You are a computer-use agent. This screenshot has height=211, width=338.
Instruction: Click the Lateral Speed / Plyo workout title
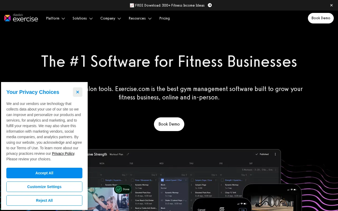point(173,180)
